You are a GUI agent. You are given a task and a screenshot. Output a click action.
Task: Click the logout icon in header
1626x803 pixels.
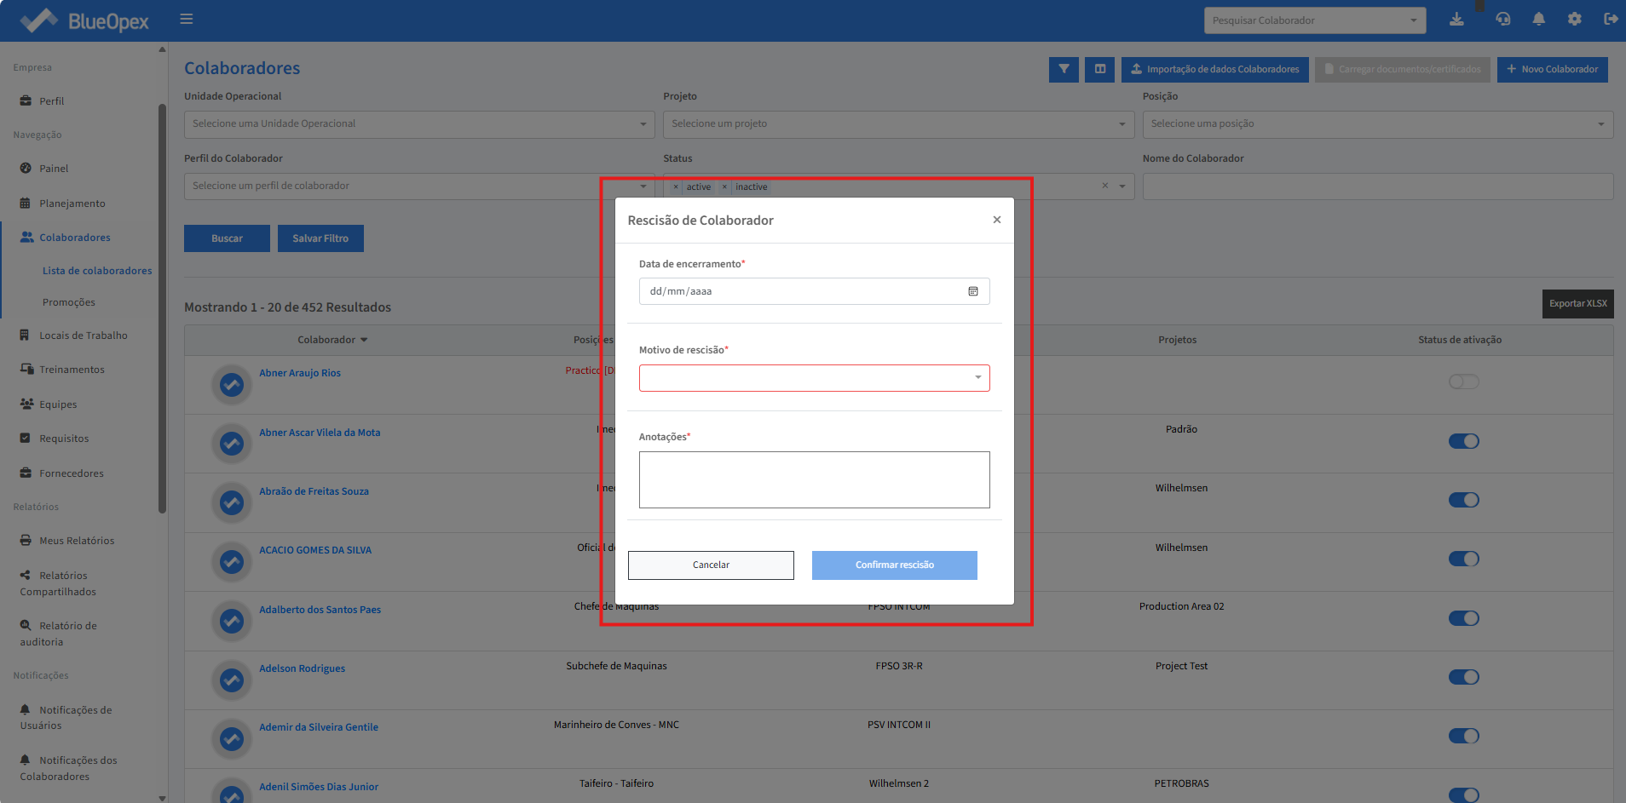click(x=1611, y=19)
